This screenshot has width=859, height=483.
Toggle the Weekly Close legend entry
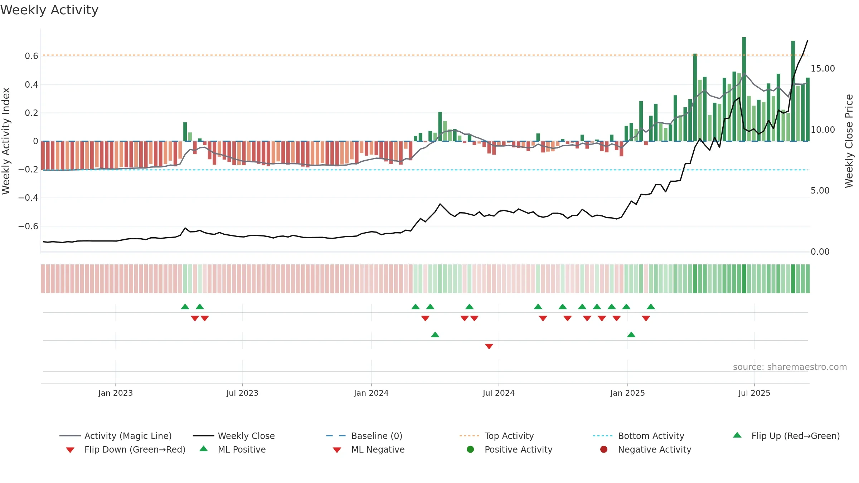pyautogui.click(x=233, y=436)
